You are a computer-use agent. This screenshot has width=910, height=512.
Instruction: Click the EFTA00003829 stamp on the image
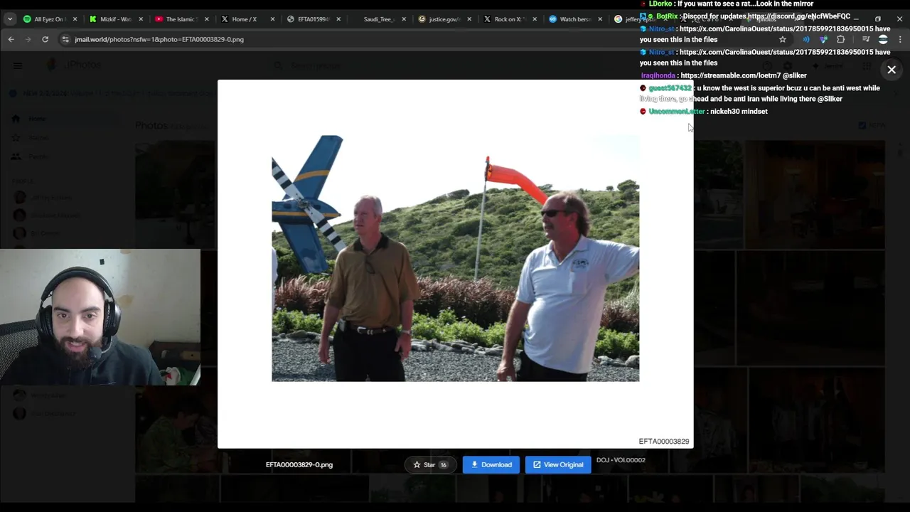[663, 441]
